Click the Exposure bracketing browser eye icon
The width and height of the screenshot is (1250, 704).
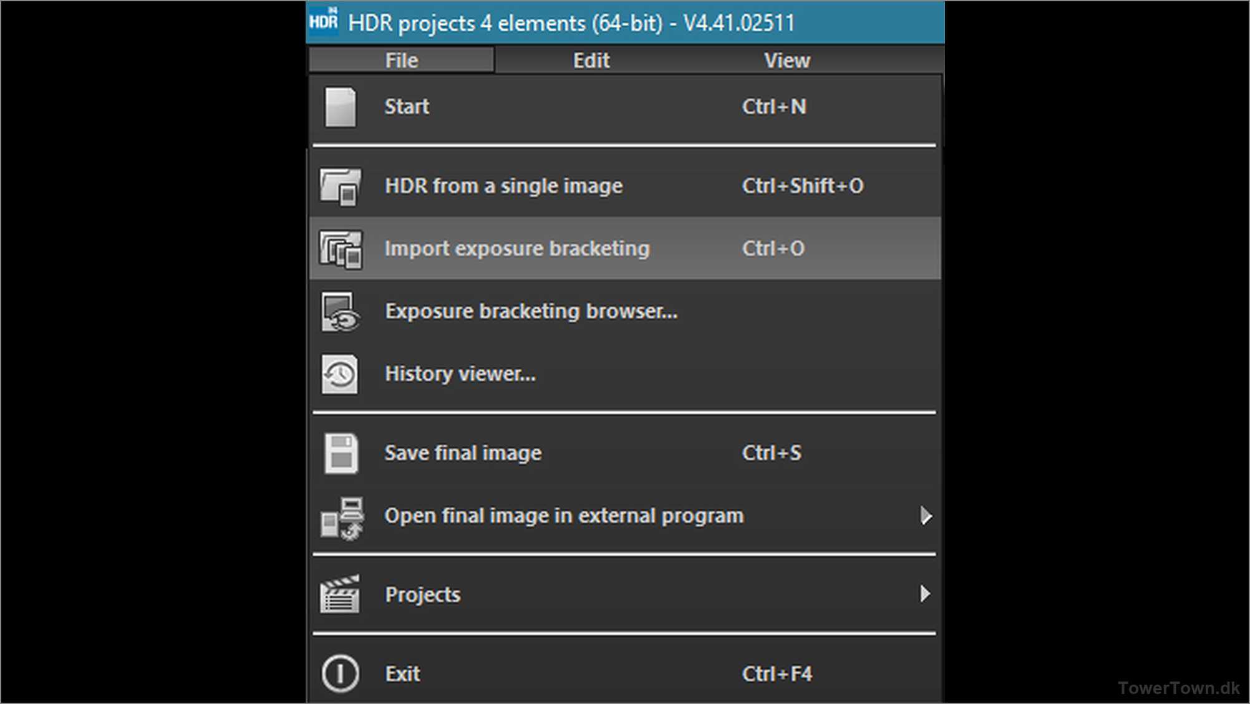click(341, 312)
